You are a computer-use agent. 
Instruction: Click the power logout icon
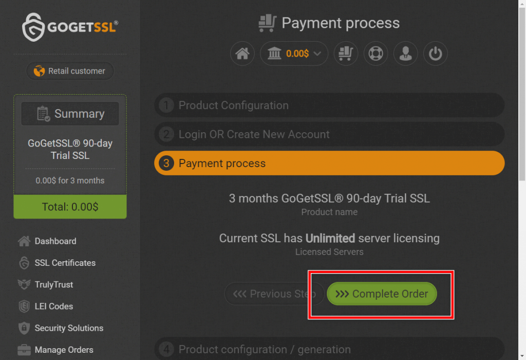436,53
